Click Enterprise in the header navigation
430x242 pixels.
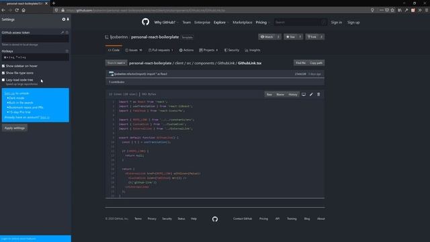(202, 22)
